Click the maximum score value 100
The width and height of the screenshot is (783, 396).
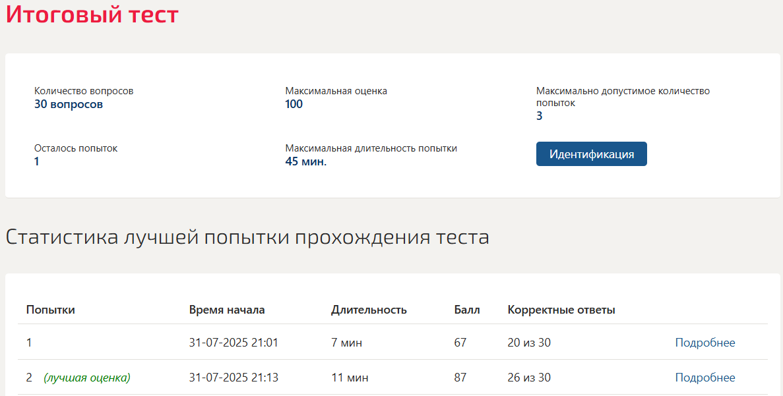click(294, 104)
